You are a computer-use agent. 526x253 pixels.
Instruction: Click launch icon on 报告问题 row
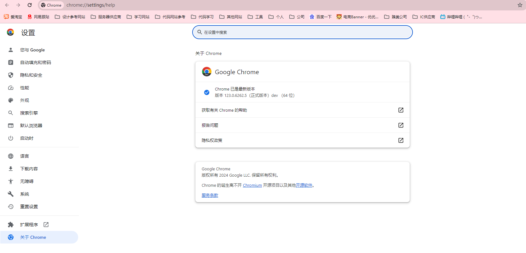[x=401, y=125]
